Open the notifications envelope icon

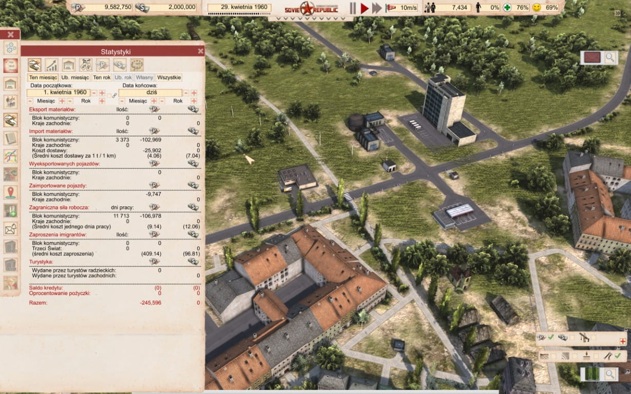(10, 229)
